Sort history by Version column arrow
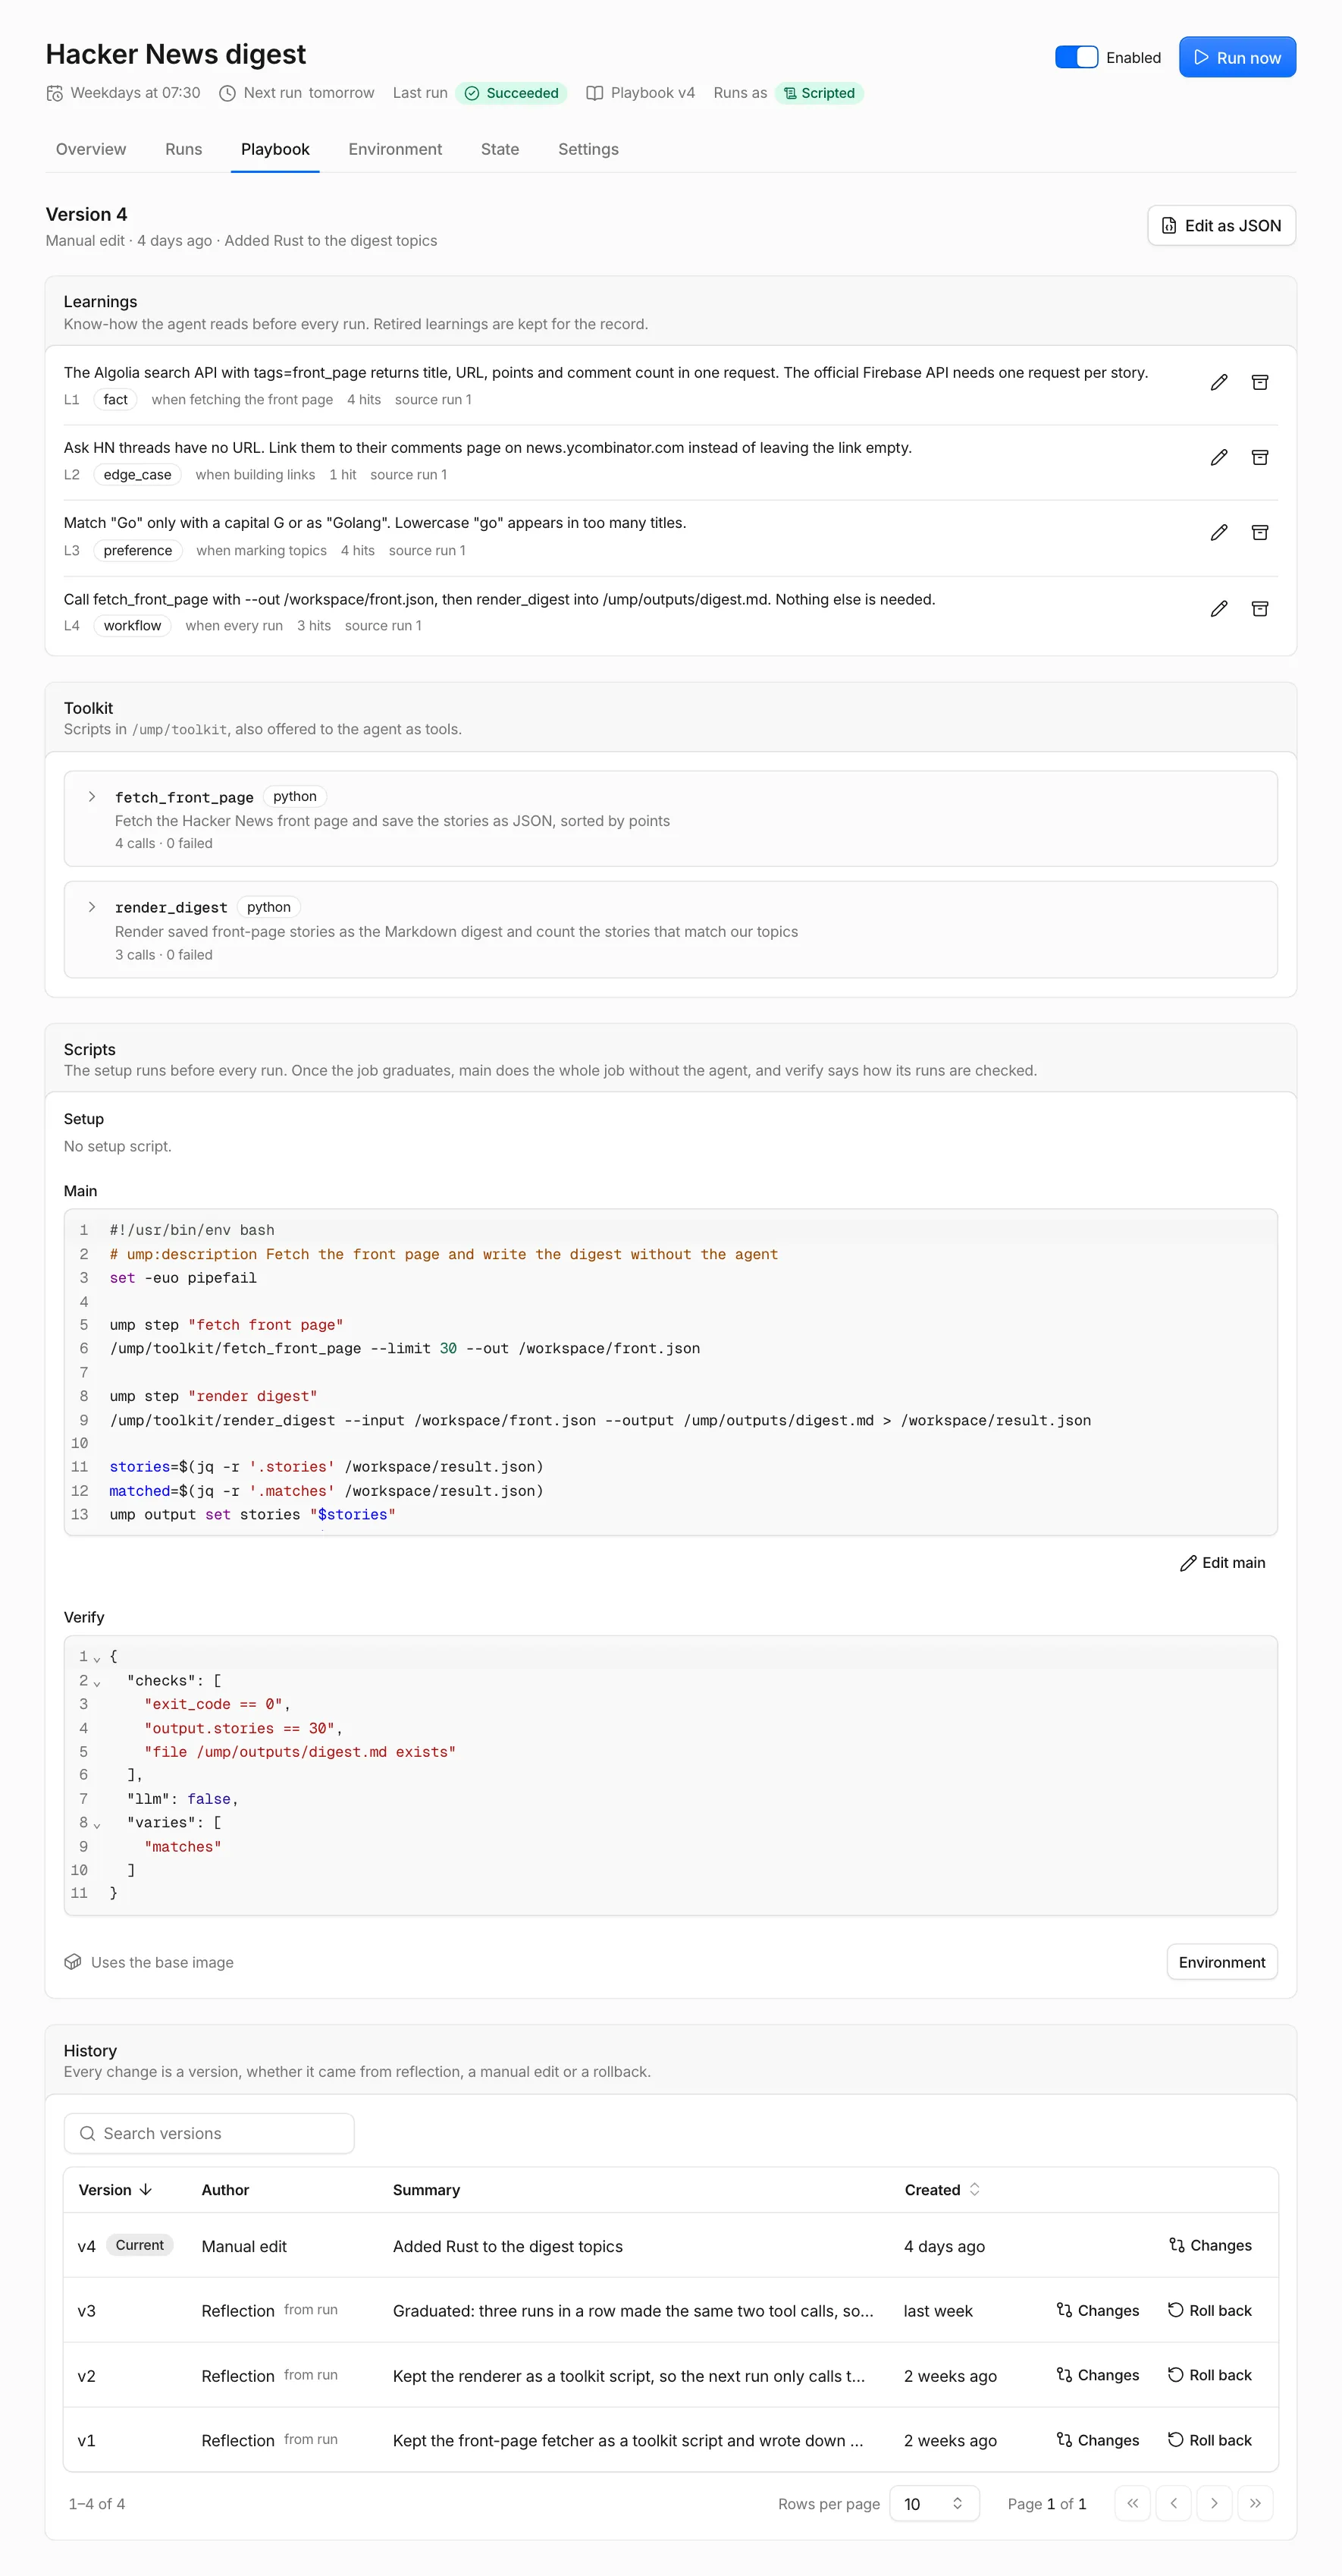The height and width of the screenshot is (2576, 1342). (115, 2190)
